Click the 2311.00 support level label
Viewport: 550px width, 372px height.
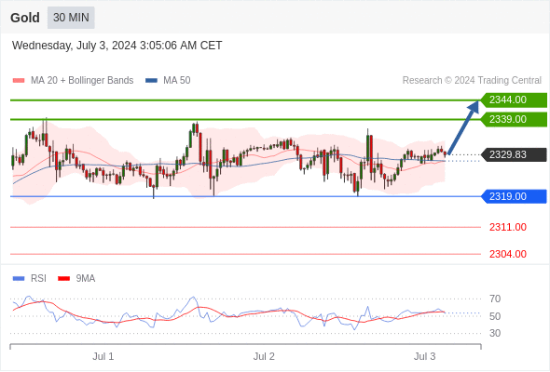[x=508, y=227]
